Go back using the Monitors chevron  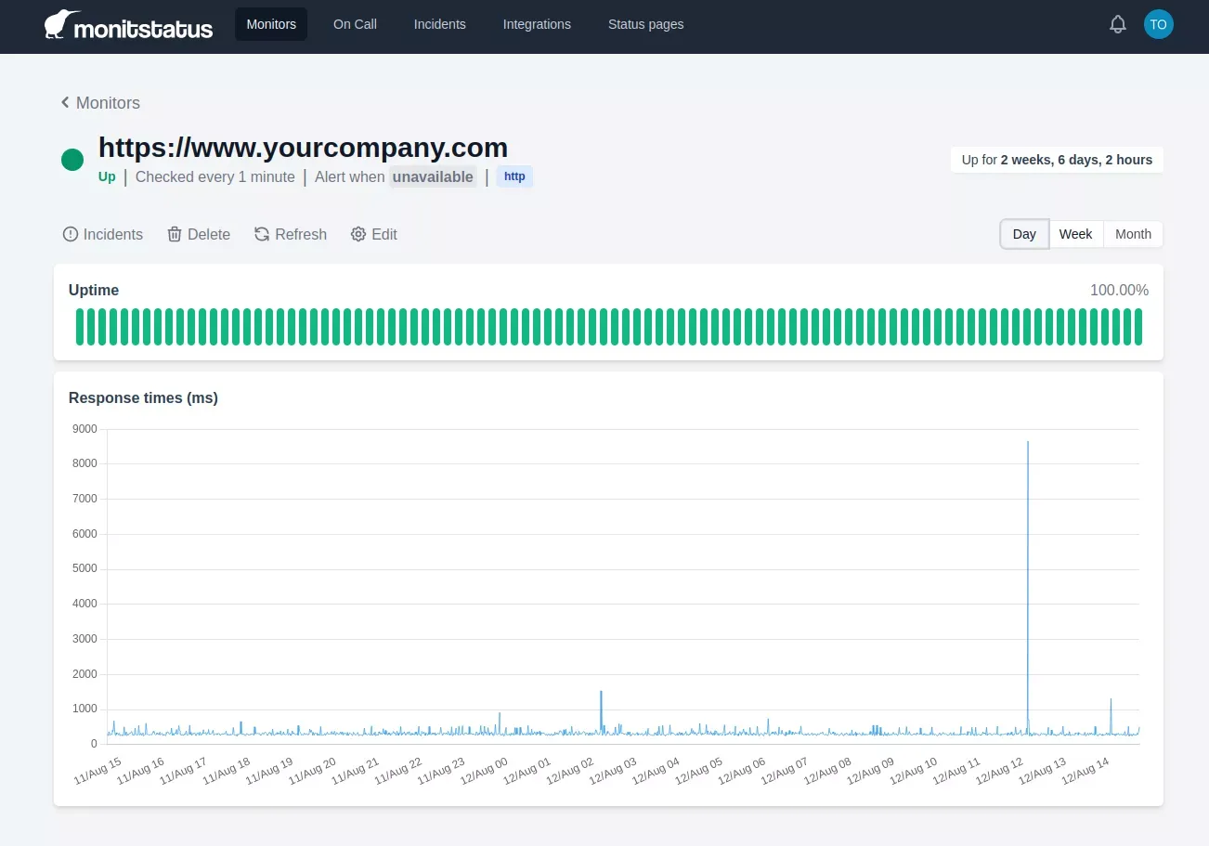(x=65, y=102)
